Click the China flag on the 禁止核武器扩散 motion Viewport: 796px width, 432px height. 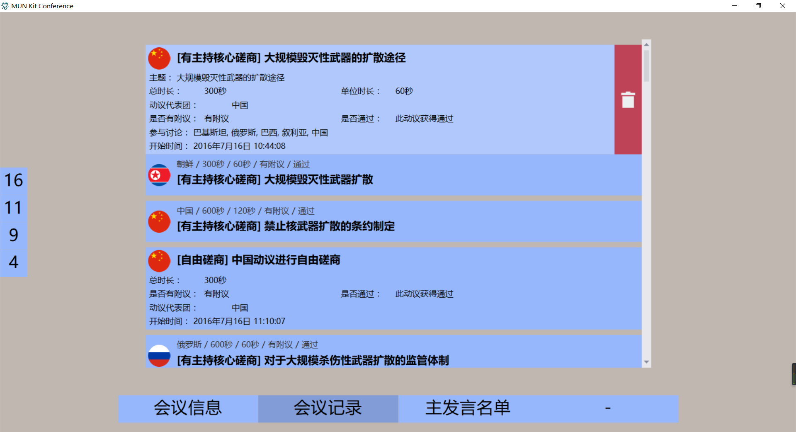point(159,221)
